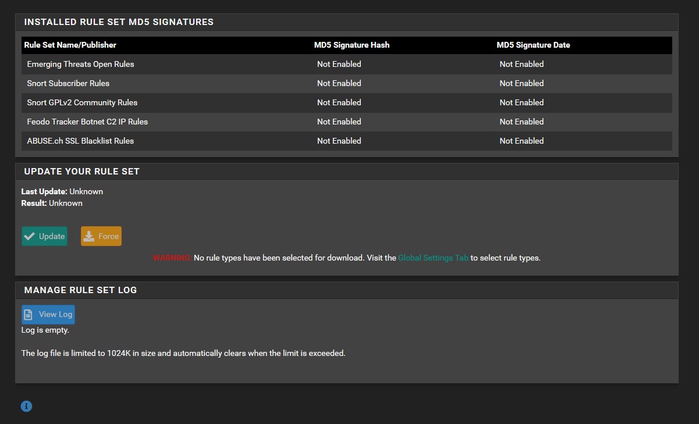Click the MANAGE RULE SET LOG section header

click(80, 290)
